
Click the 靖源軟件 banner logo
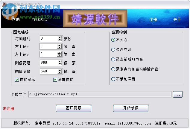[95, 18]
